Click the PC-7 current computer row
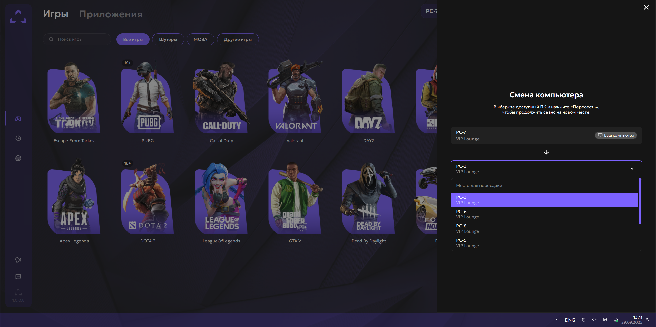 546,135
